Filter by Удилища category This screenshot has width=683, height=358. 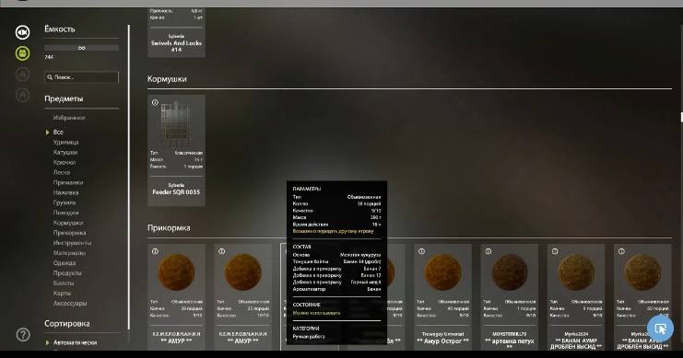coord(65,143)
